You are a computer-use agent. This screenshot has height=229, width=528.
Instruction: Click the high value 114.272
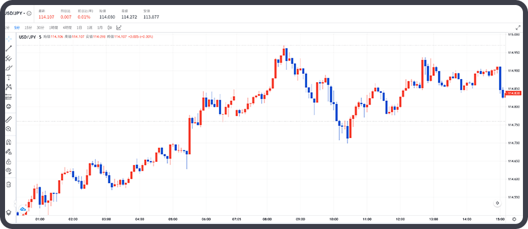tap(129, 17)
